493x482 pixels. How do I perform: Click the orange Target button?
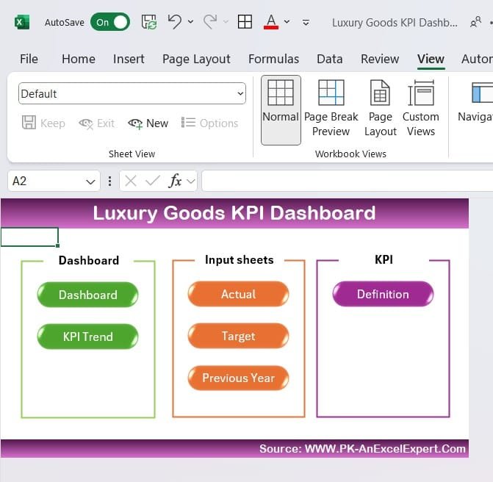pos(238,336)
